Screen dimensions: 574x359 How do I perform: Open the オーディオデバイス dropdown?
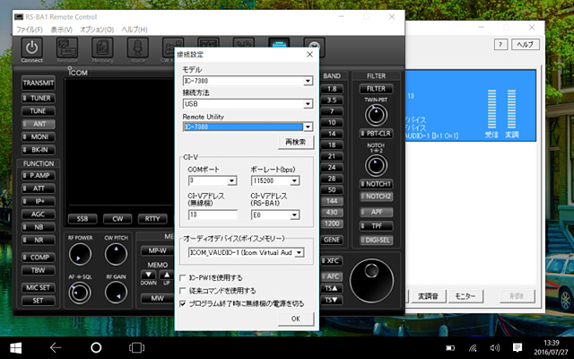click(300, 252)
